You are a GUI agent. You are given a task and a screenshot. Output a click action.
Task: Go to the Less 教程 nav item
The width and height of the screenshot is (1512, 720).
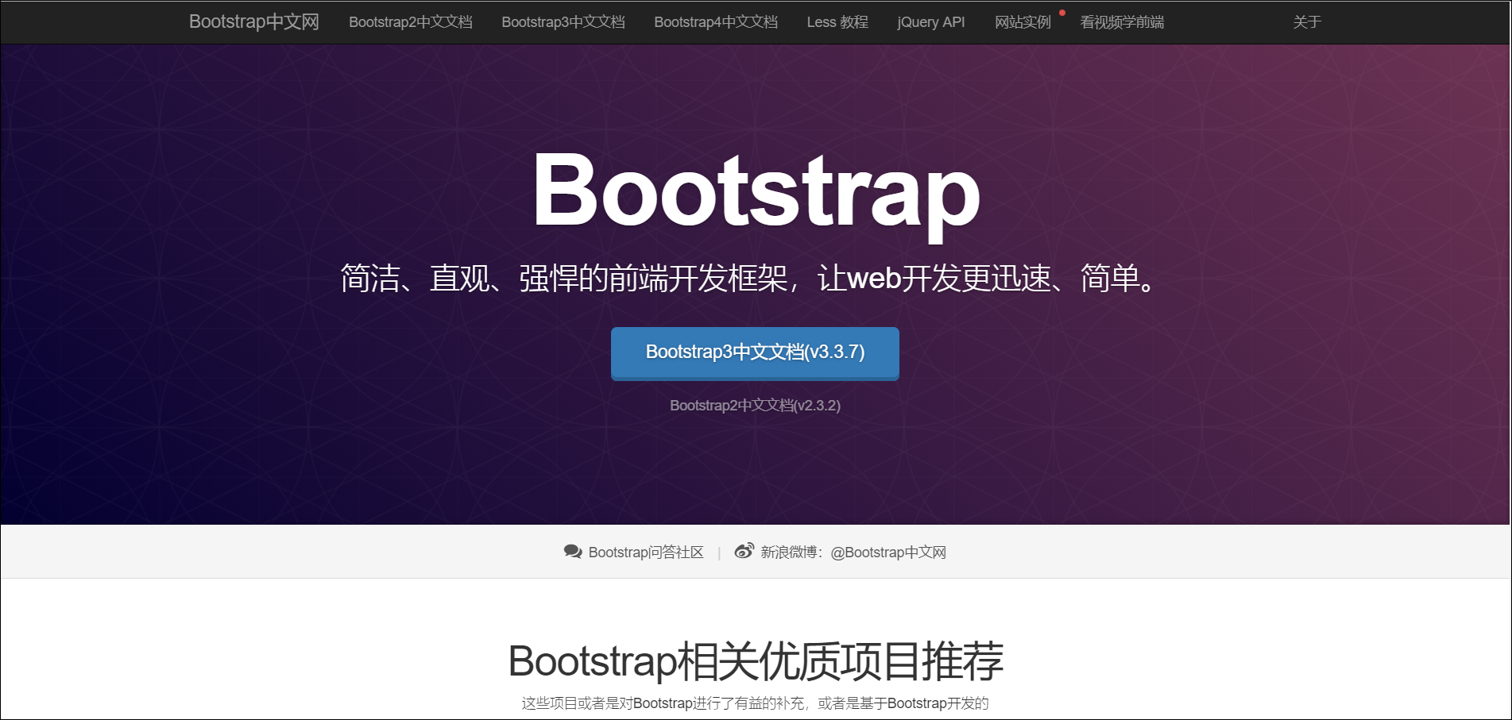837,22
